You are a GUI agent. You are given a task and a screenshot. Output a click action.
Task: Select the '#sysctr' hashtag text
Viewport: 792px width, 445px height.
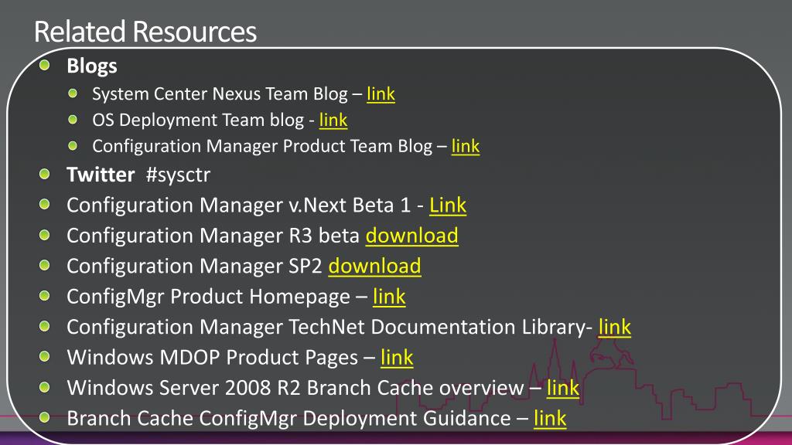(x=179, y=175)
